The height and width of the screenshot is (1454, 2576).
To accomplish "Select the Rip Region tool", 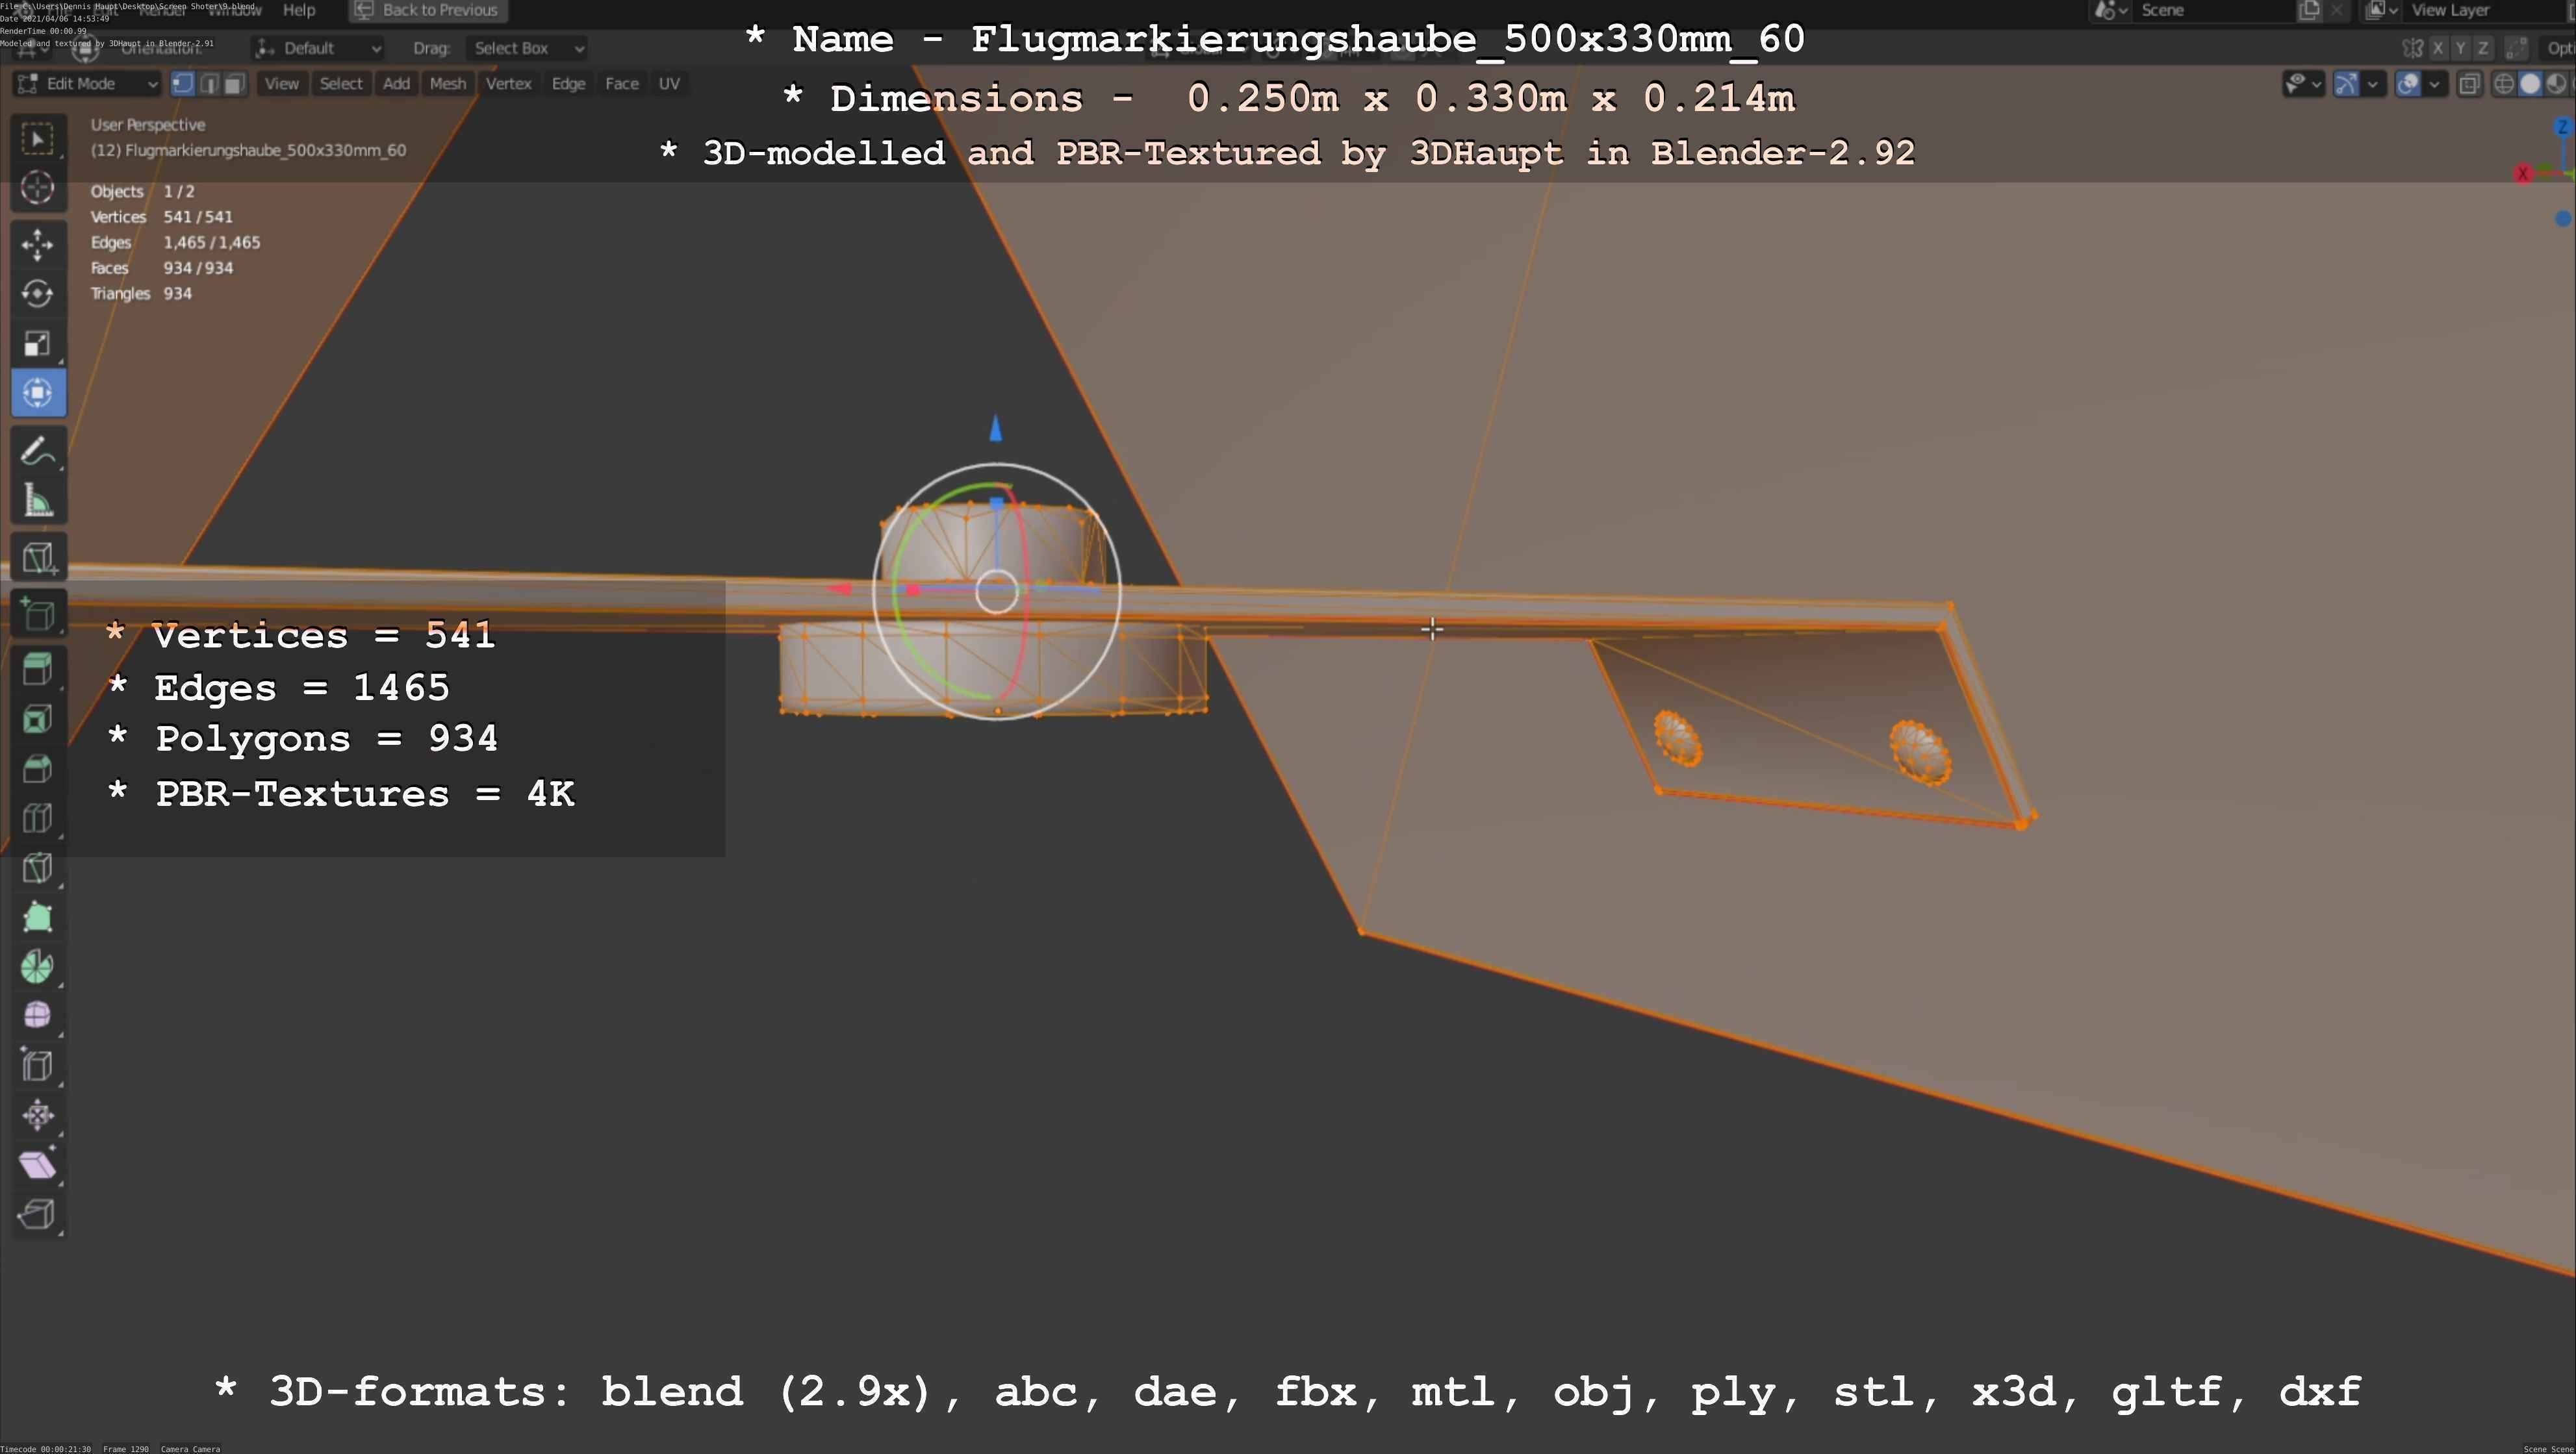I will (x=38, y=1213).
